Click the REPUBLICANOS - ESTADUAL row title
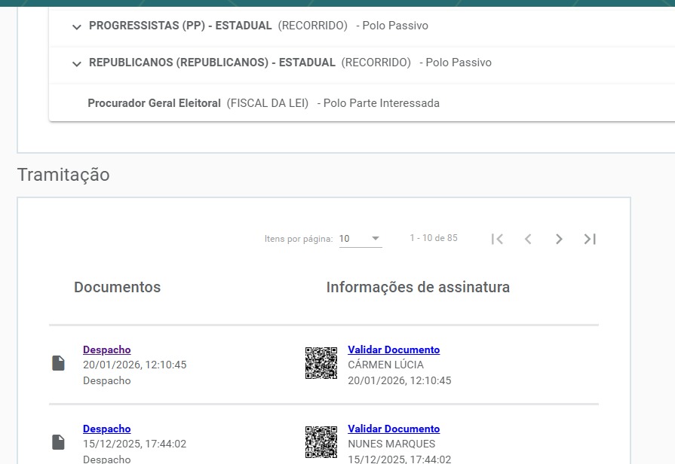The width and height of the screenshot is (675, 464). [x=212, y=63]
